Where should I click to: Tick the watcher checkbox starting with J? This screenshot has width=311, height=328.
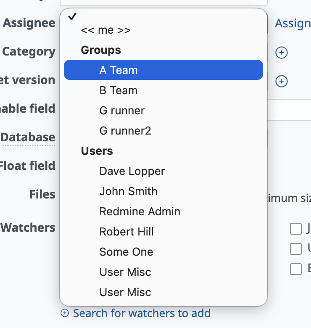click(x=296, y=229)
